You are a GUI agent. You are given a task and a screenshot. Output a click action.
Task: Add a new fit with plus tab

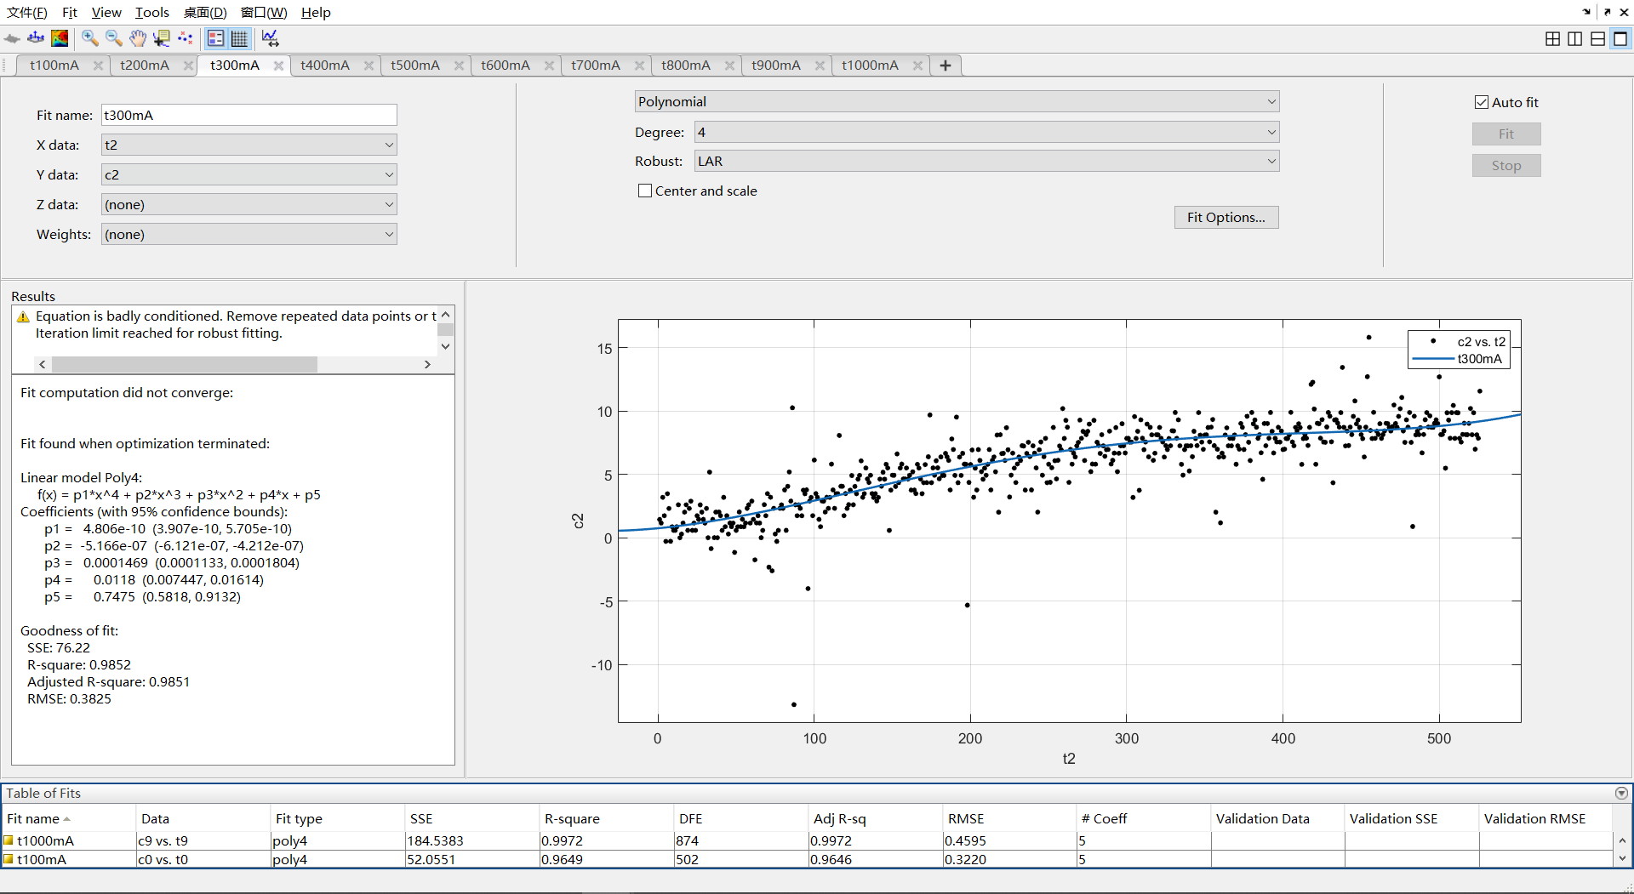coord(946,65)
